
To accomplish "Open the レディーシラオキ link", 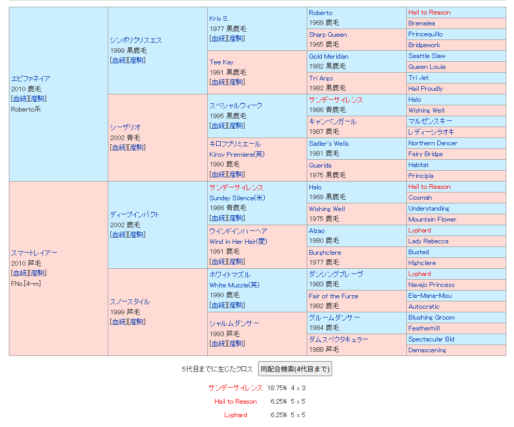I will point(431,132).
